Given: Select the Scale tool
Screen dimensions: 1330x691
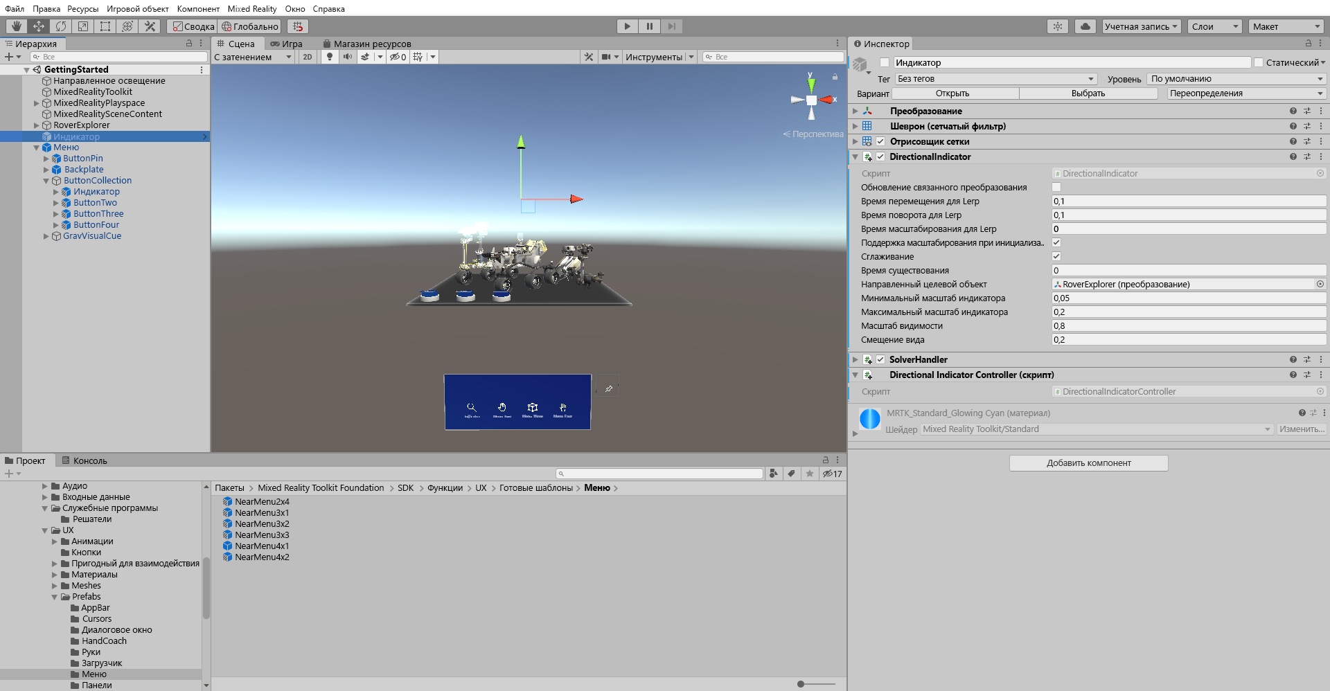Looking at the screenshot, I should click(x=83, y=26).
